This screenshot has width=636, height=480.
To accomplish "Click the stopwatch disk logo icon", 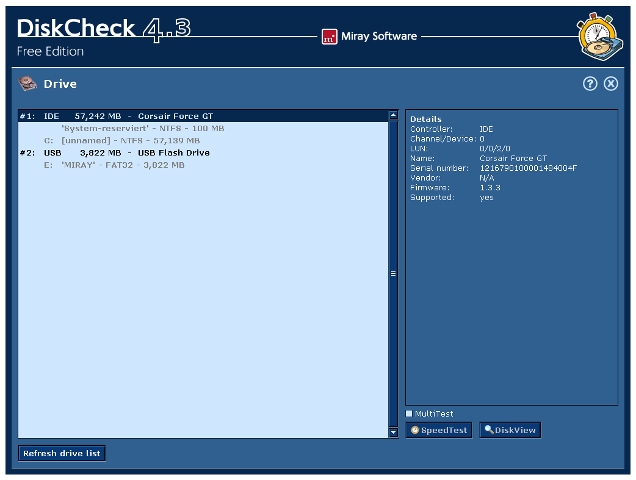I will [x=601, y=37].
